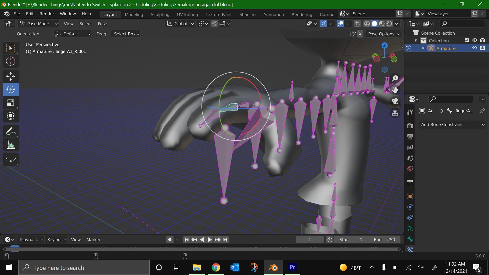The width and height of the screenshot is (489, 275).
Task: Open the Playback dropdown in timeline
Action: coord(31,240)
